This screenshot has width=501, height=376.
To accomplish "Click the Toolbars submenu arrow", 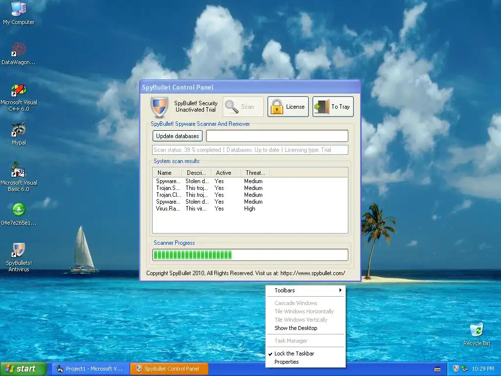I will point(341,290).
